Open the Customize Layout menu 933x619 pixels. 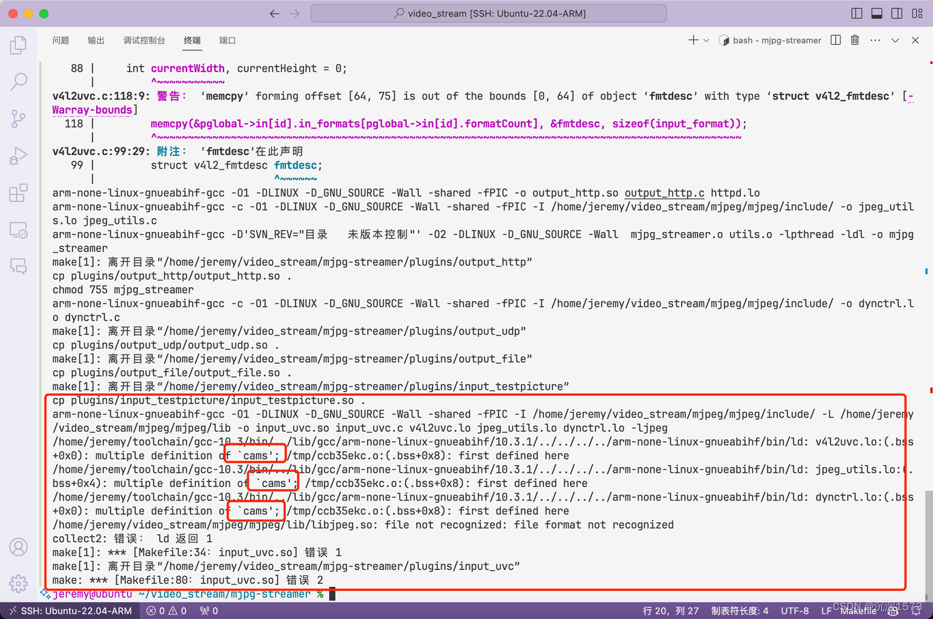click(917, 14)
